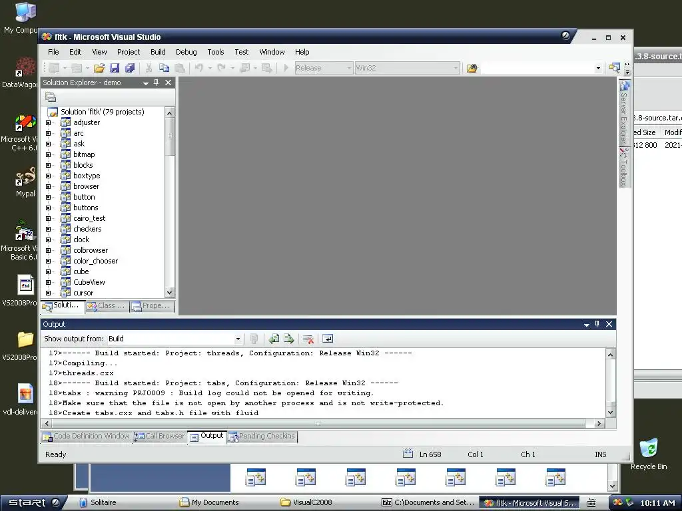Expand the cairo_test project node
The image size is (682, 511).
(x=48, y=218)
